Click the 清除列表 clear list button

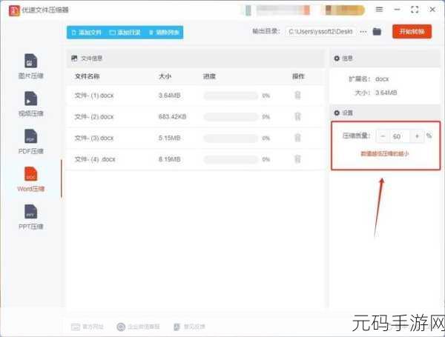pyautogui.click(x=164, y=33)
